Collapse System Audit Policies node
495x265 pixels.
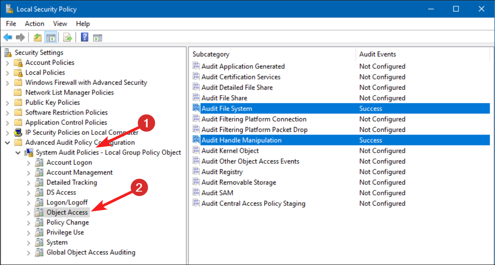click(18, 153)
